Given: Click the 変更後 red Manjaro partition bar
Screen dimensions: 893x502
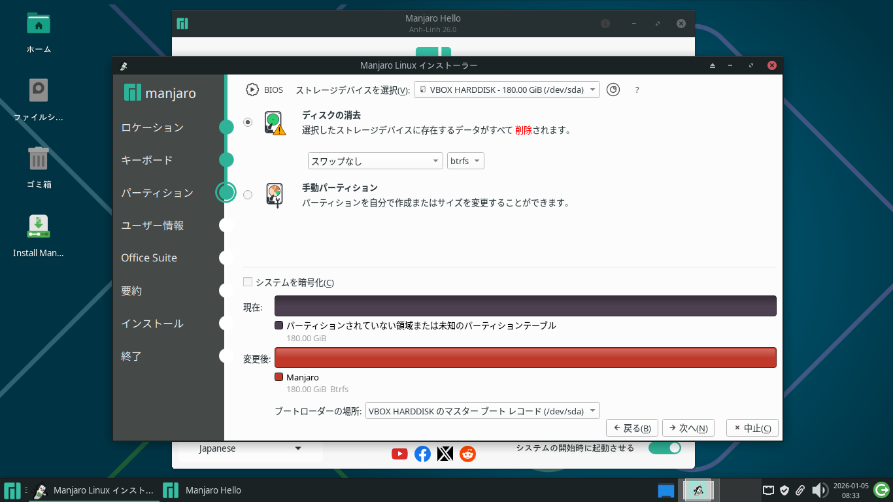Looking at the screenshot, I should pos(526,358).
